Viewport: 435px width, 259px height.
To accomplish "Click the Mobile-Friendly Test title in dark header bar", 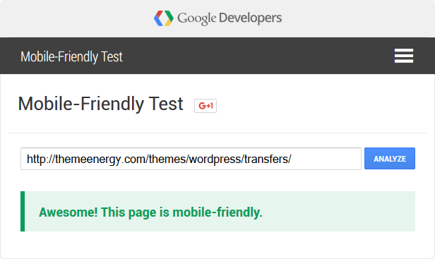I will click(71, 57).
